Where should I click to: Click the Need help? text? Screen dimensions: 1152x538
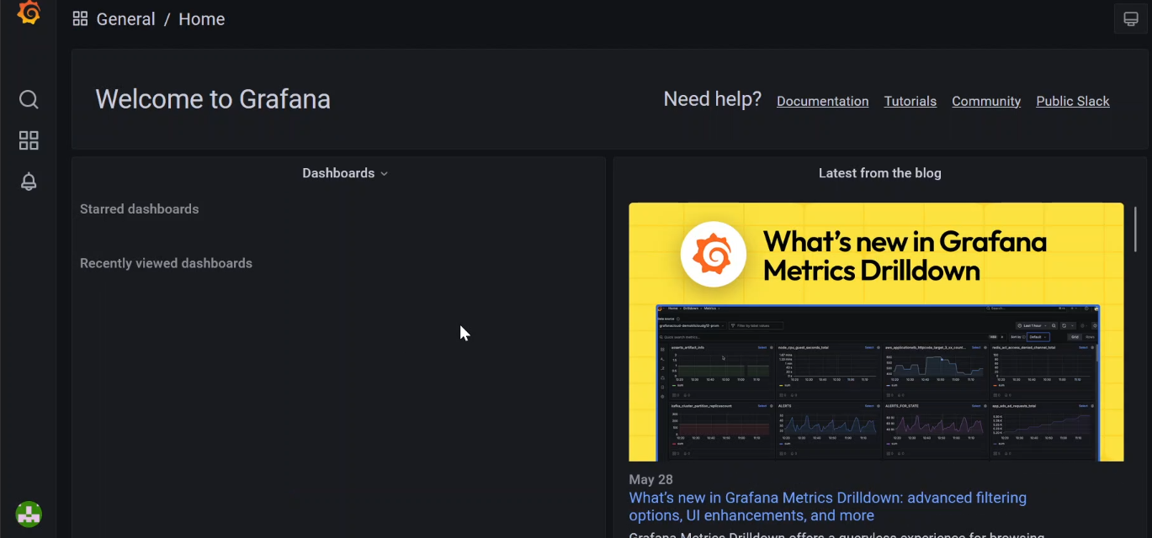712,99
